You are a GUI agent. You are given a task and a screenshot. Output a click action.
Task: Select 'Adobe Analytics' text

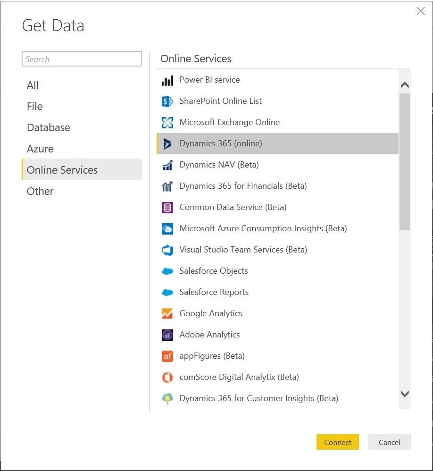[209, 335]
